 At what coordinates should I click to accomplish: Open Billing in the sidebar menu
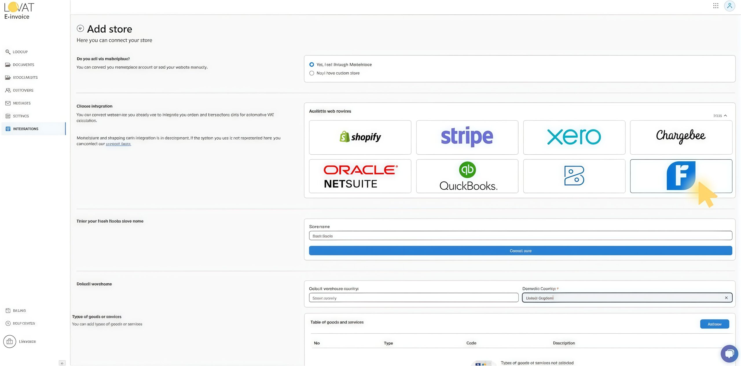tap(19, 310)
